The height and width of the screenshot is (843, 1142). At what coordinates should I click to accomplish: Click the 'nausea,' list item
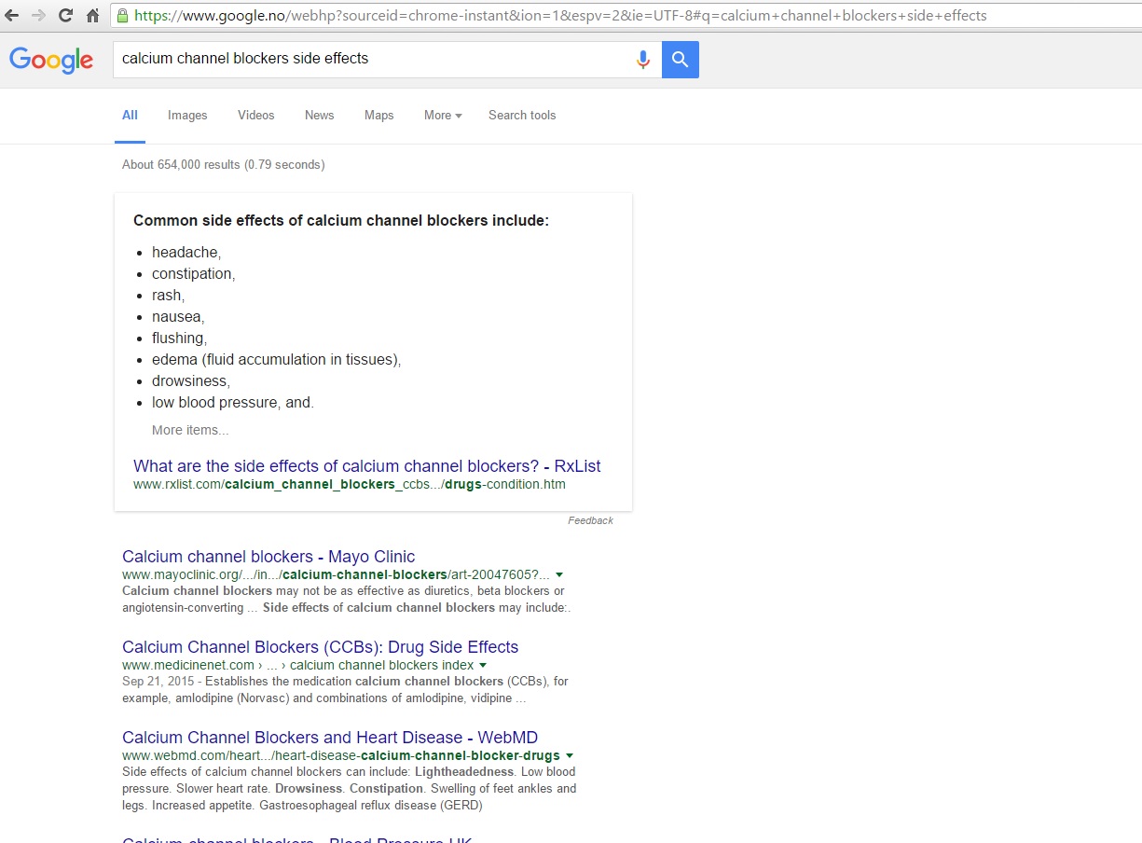pos(178,317)
